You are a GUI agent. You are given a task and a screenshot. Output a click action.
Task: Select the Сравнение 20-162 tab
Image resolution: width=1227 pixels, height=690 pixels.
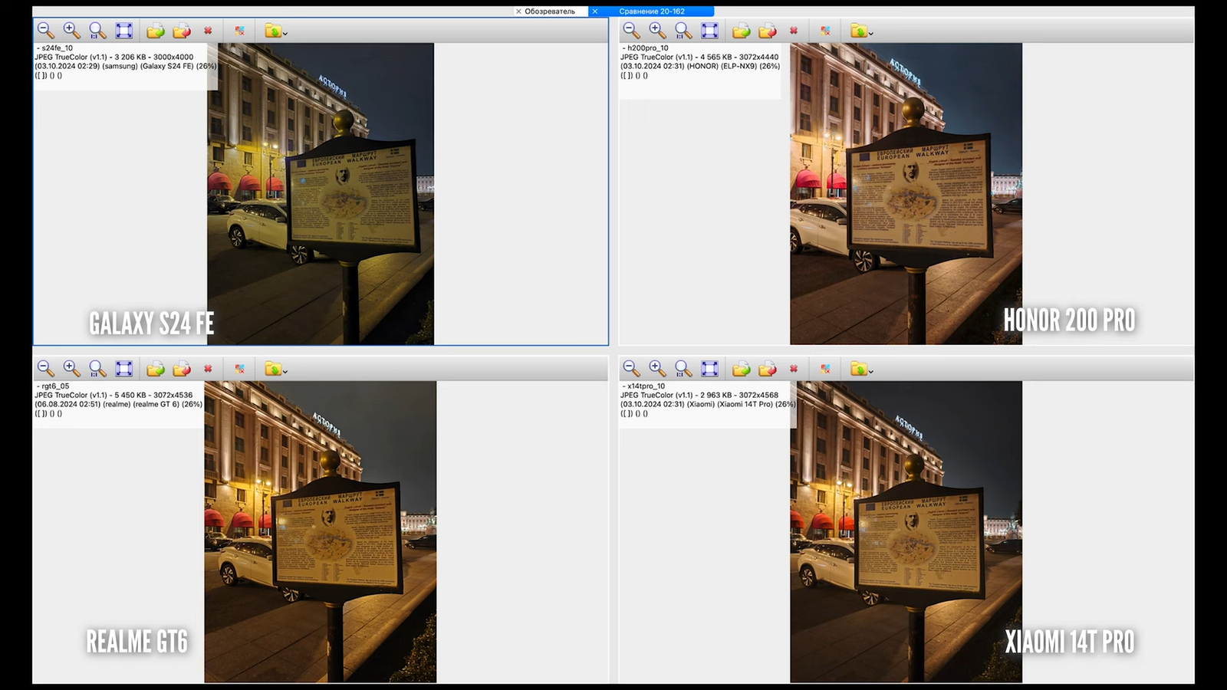652,11
